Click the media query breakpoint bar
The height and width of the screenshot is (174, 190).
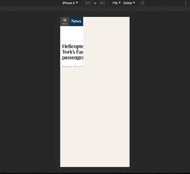tap(95, 9)
